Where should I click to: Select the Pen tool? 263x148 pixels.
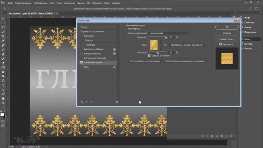pyautogui.click(x=3, y=81)
